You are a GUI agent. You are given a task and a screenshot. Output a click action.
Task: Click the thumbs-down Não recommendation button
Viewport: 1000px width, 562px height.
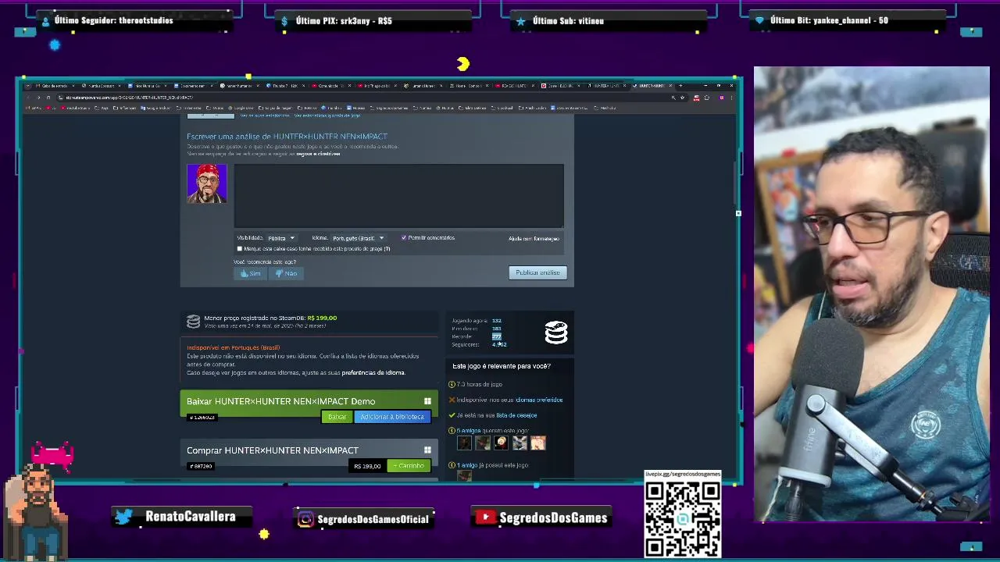pos(286,273)
